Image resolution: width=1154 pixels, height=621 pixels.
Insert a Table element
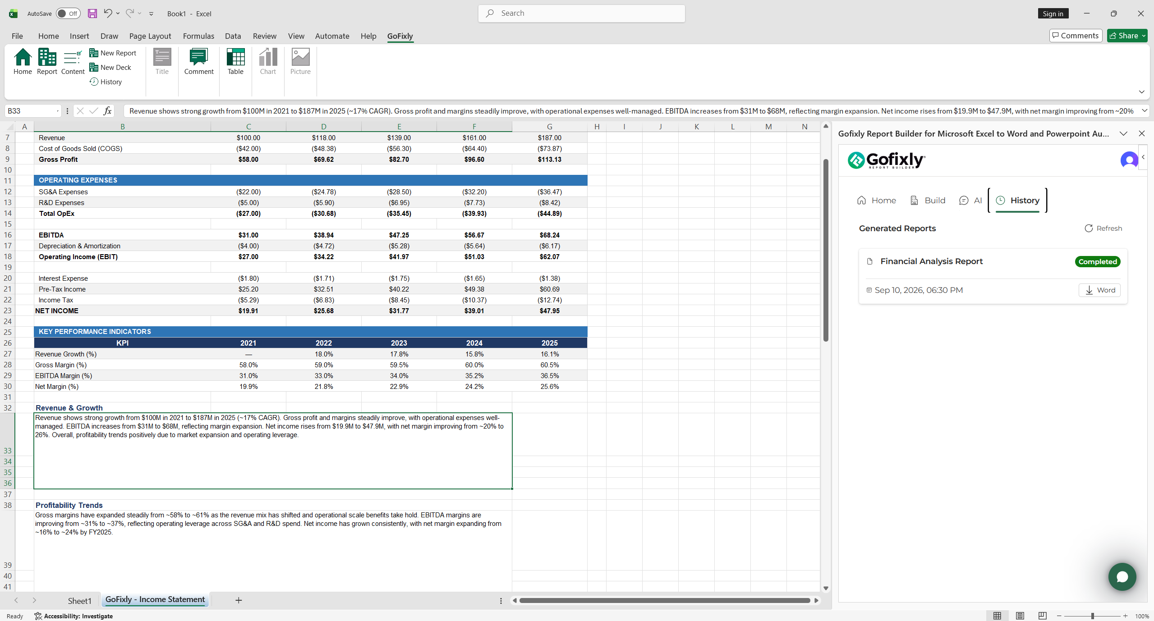click(x=235, y=62)
